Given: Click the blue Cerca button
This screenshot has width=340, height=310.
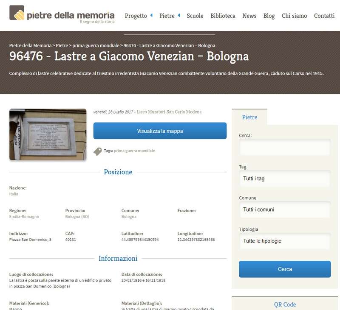Looking at the screenshot, I should (284, 269).
